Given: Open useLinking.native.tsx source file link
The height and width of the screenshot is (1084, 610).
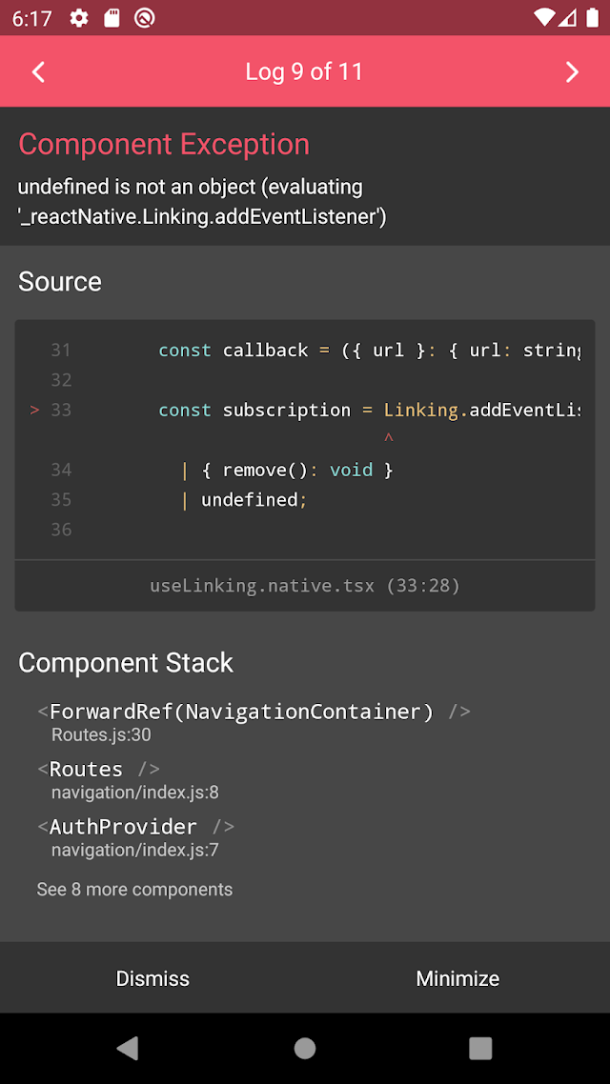Looking at the screenshot, I should pyautogui.click(x=305, y=586).
